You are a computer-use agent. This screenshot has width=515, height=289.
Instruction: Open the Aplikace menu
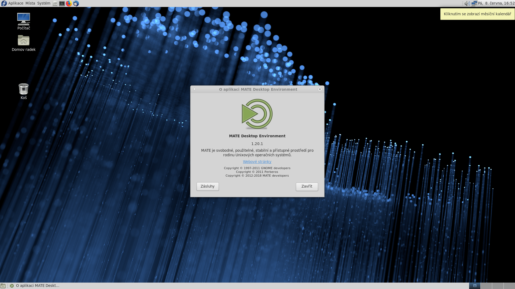click(16, 3)
